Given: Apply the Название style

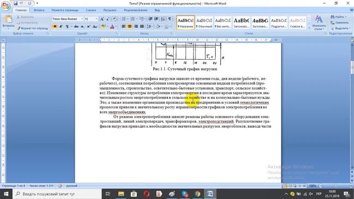Looking at the screenshot, I should click(185, 23).
